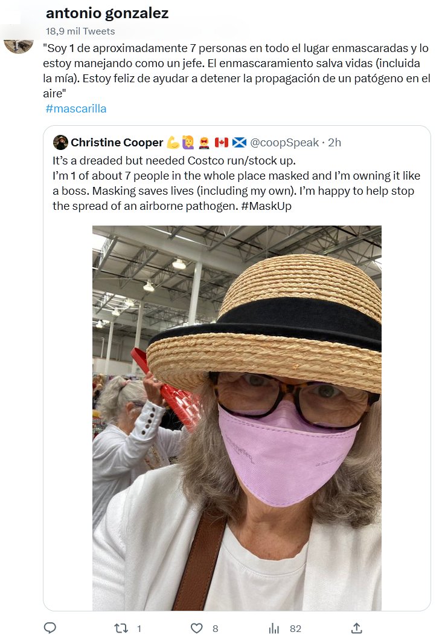Click the retweet count number 1
This screenshot has height=635, width=442.
pyautogui.click(x=139, y=629)
